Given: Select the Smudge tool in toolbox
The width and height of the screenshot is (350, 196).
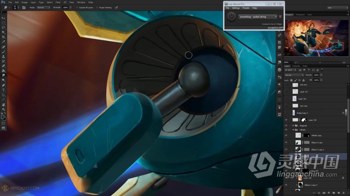Looking at the screenshot, I should pos(3,76).
